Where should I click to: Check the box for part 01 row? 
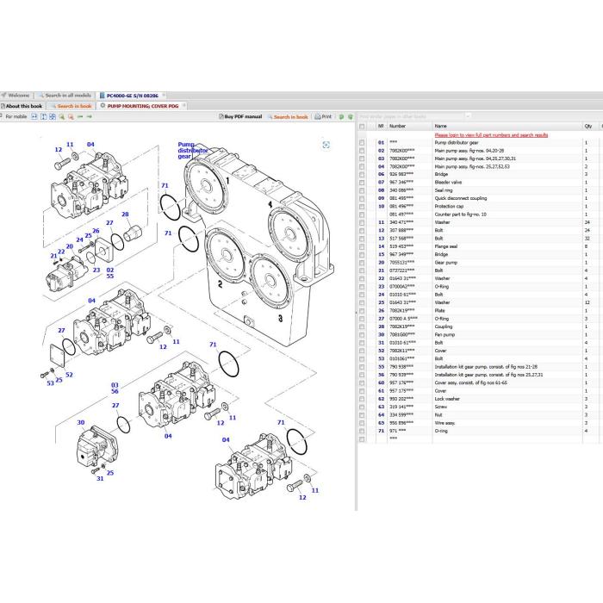[x=362, y=143]
